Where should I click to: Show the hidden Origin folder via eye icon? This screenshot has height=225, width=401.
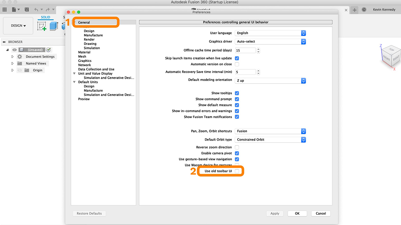pyautogui.click(x=20, y=70)
